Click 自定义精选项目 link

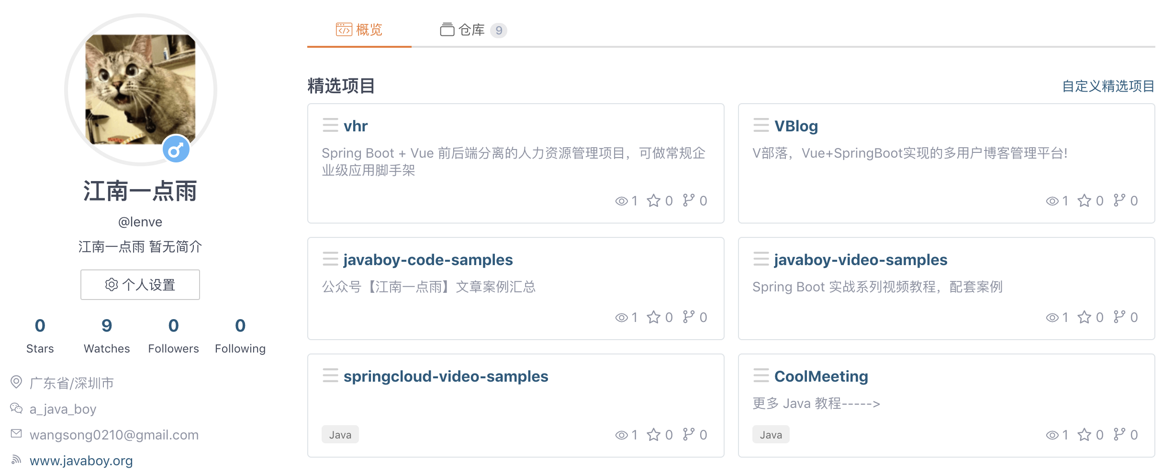1108,86
